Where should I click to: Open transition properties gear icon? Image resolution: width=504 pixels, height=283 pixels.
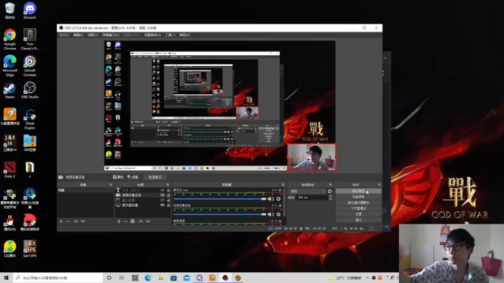(x=329, y=191)
